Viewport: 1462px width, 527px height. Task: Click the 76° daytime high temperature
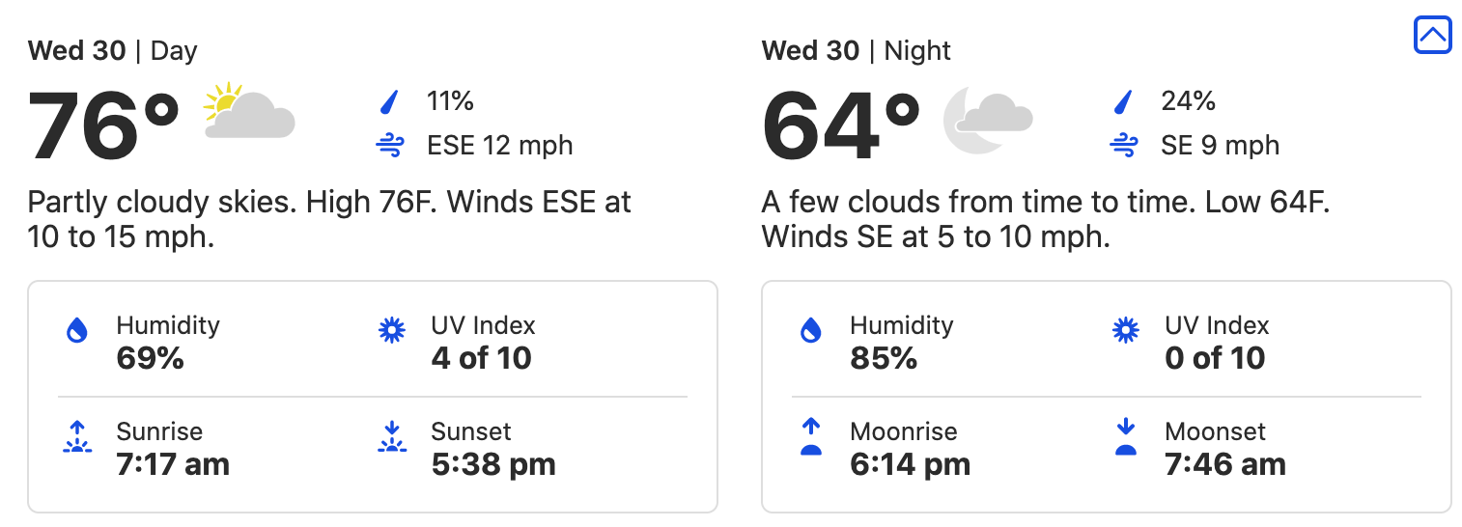[104, 126]
